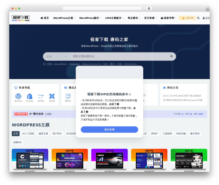Click the WoodMart hot search keyword

(x=61, y=64)
